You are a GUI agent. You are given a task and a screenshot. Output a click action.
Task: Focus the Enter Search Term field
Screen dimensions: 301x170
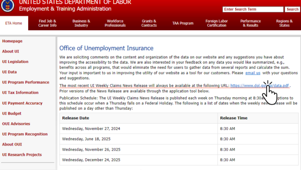click(x=252, y=9)
